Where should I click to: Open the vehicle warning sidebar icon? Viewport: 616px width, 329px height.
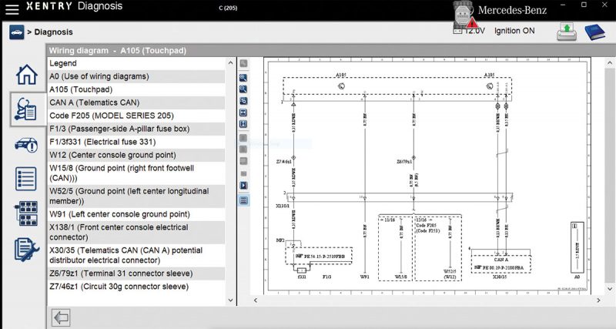[26, 145]
